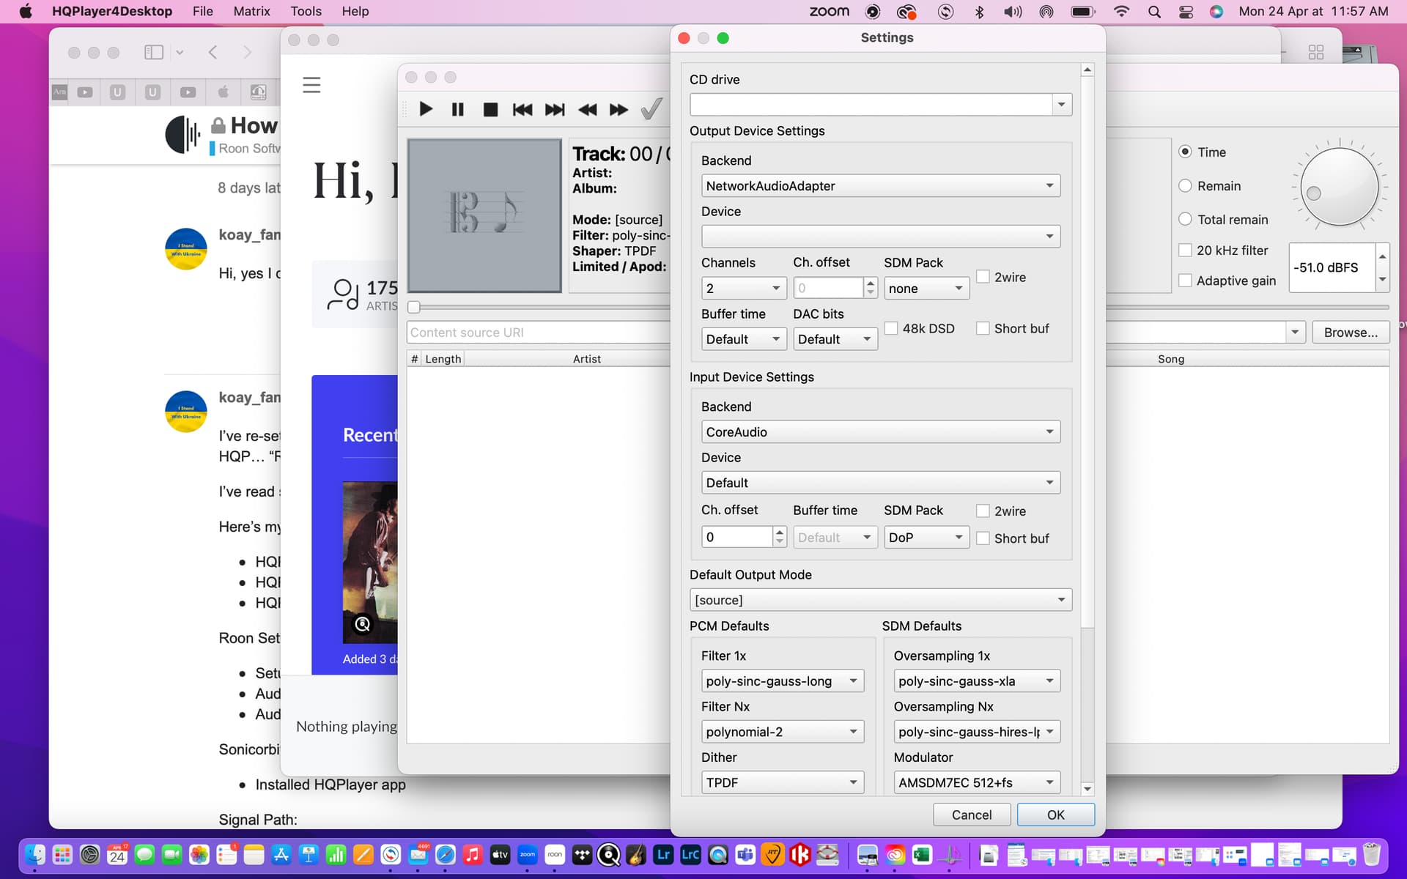The width and height of the screenshot is (1407, 879).
Task: Click the checkmark icon in player toolbar
Action: point(651,109)
